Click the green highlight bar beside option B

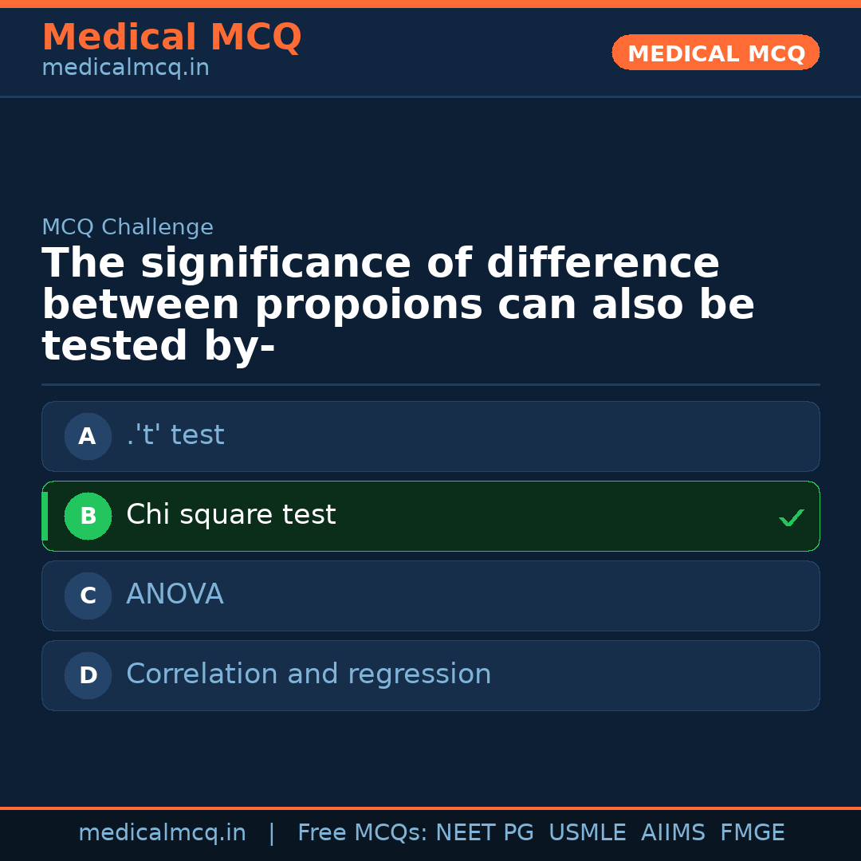tap(45, 516)
